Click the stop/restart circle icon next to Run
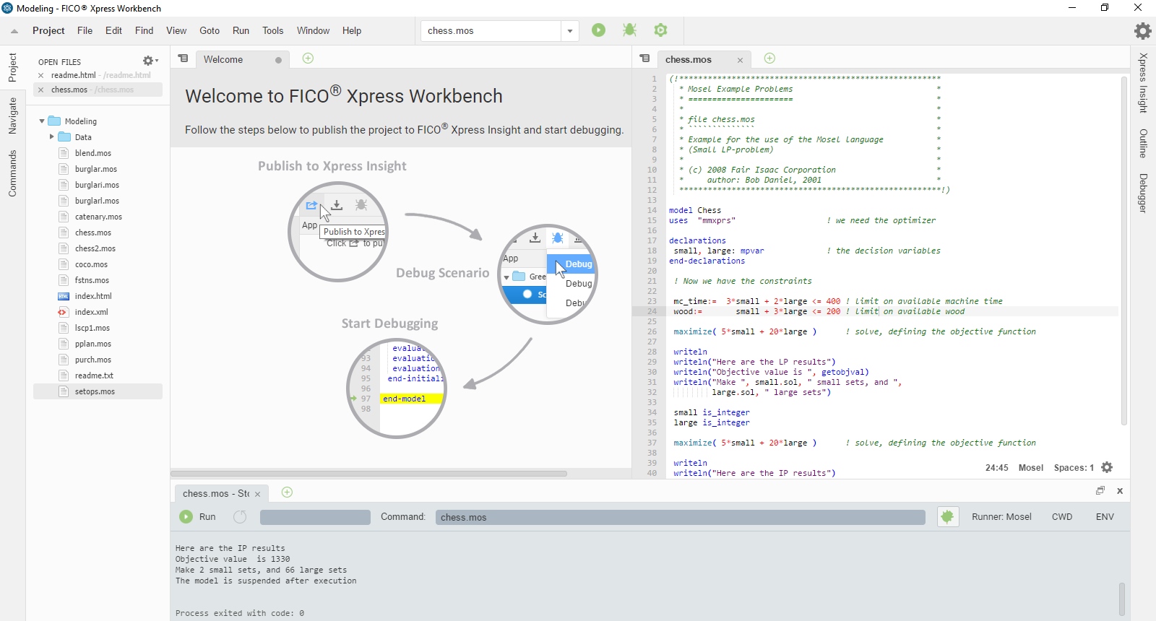Image resolution: width=1156 pixels, height=621 pixels. pos(240,516)
